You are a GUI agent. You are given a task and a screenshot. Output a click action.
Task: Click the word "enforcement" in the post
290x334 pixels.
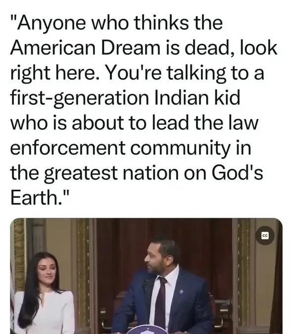(x=68, y=148)
